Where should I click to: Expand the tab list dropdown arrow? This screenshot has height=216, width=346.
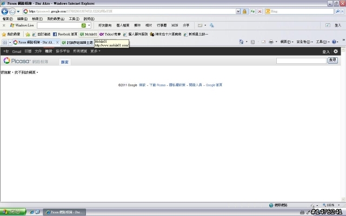tap(10, 42)
